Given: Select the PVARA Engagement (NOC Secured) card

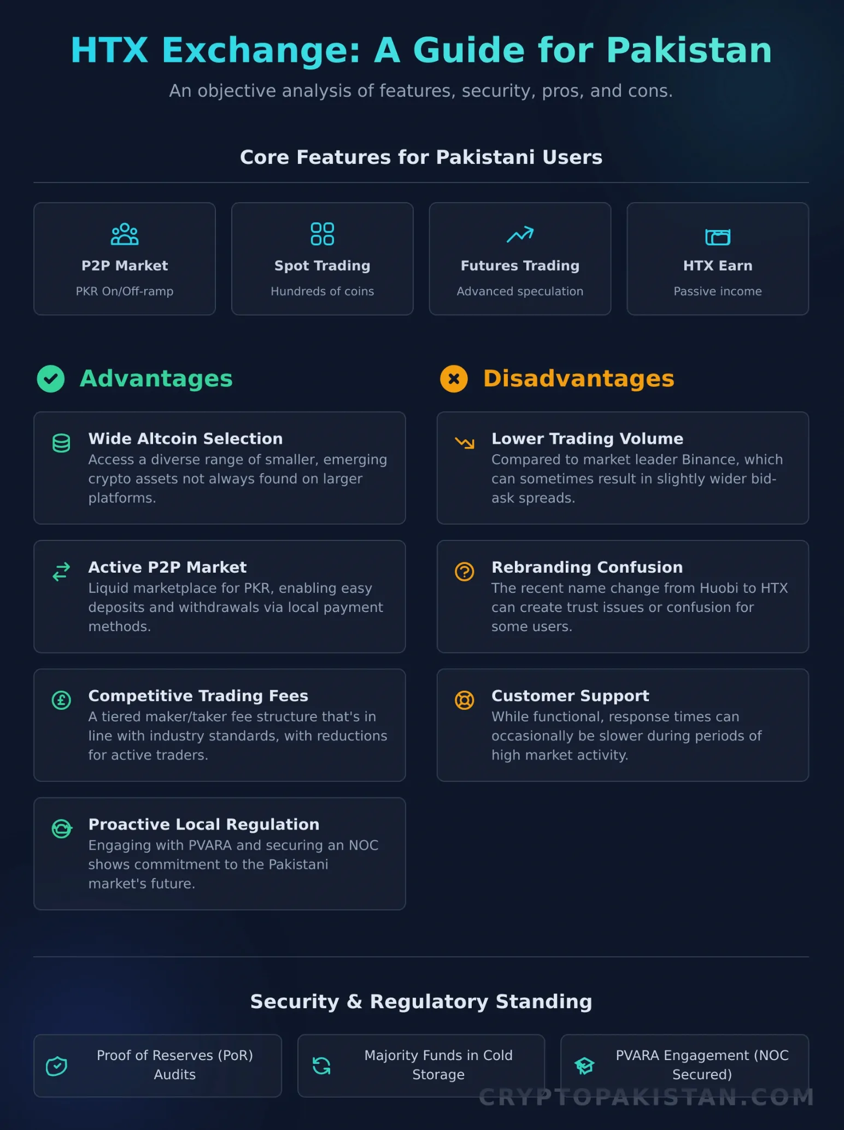Looking at the screenshot, I should pyautogui.click(x=685, y=1066).
